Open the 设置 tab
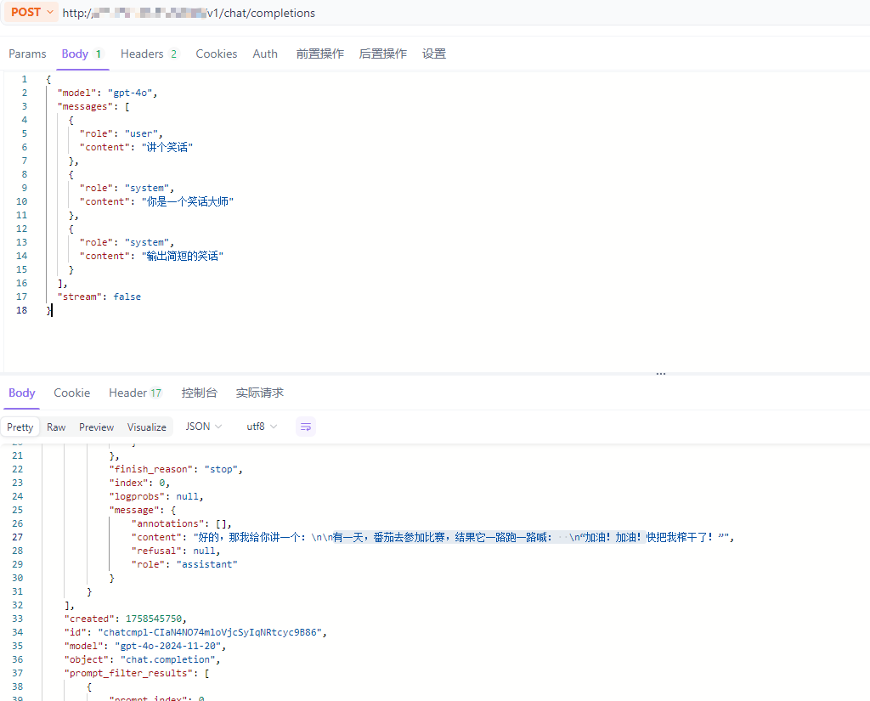870x701 pixels. tap(434, 54)
